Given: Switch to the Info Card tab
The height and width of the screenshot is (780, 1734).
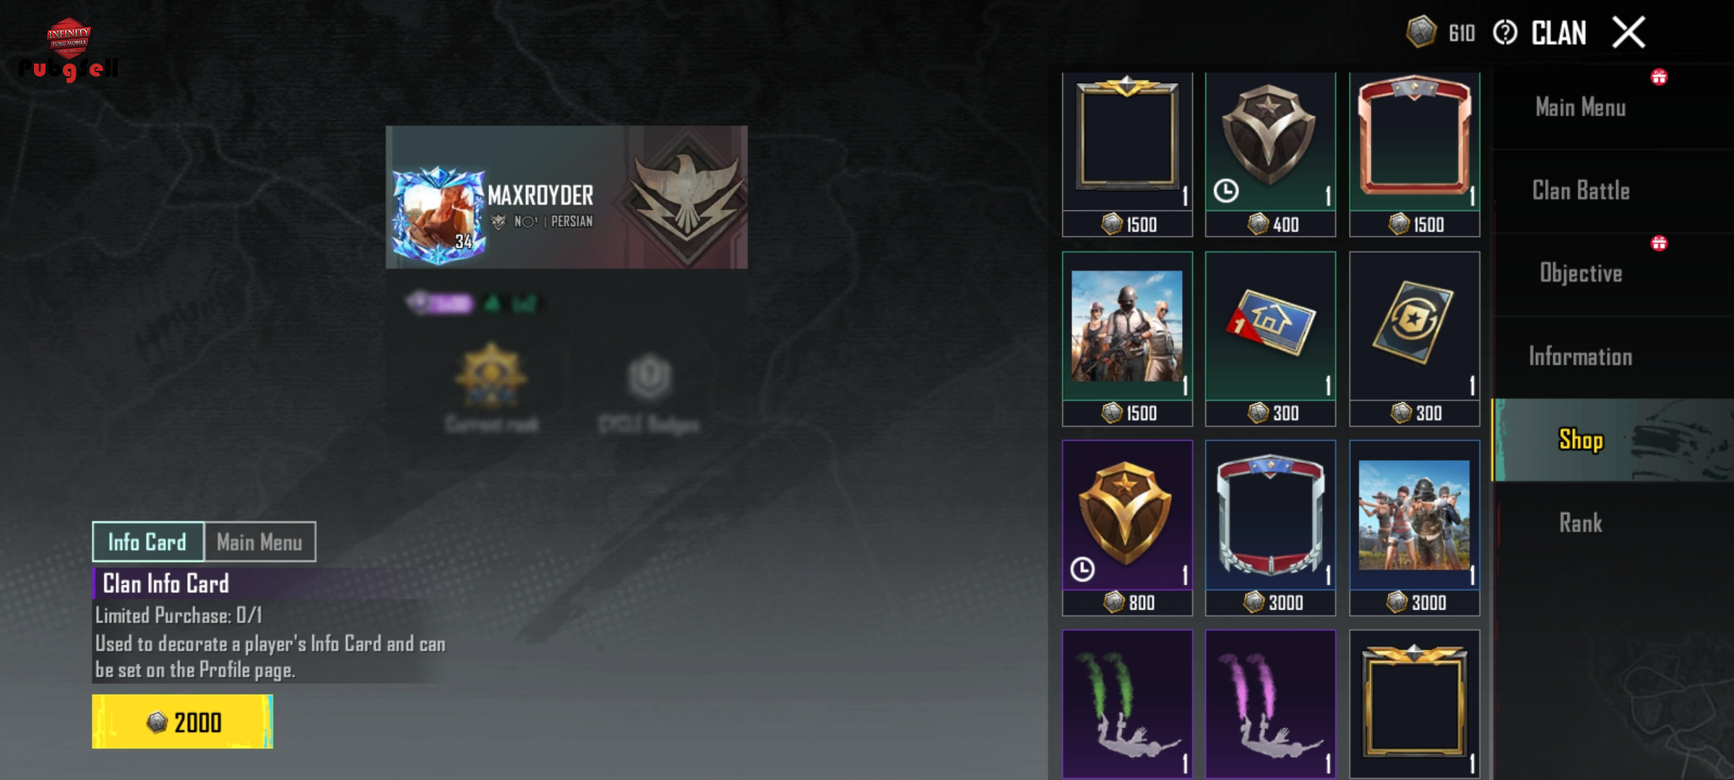Looking at the screenshot, I should click(x=148, y=542).
